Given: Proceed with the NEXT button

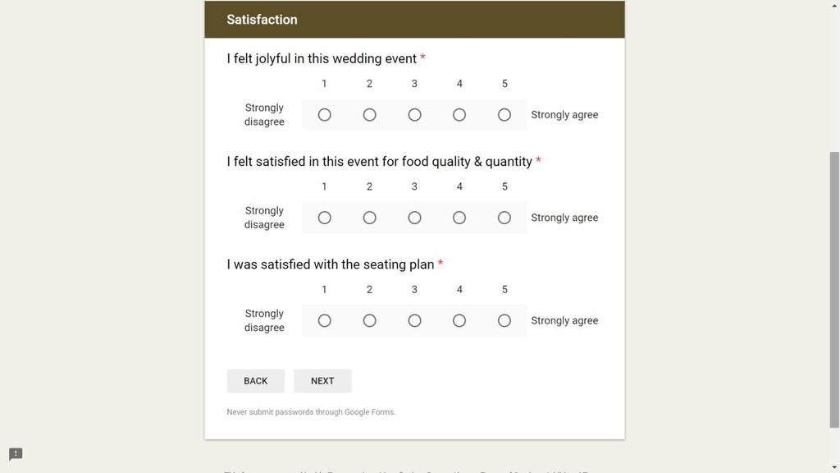Looking at the screenshot, I should [x=322, y=381].
